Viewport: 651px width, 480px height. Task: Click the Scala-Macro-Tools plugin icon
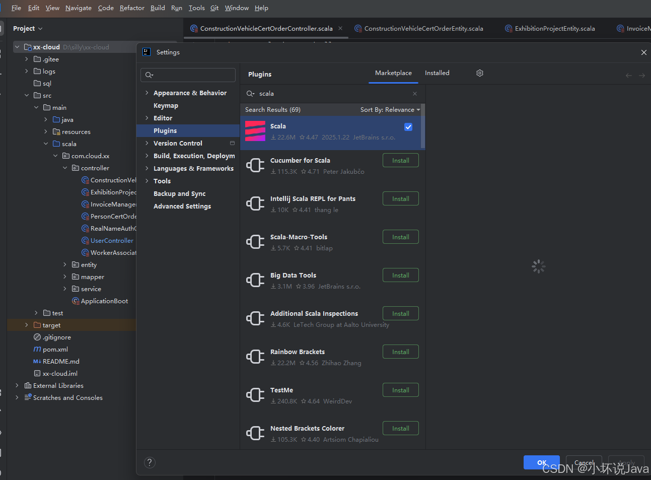click(255, 242)
